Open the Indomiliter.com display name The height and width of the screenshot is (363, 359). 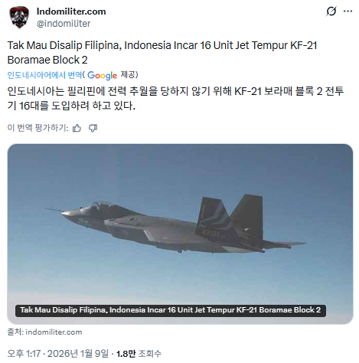71,11
